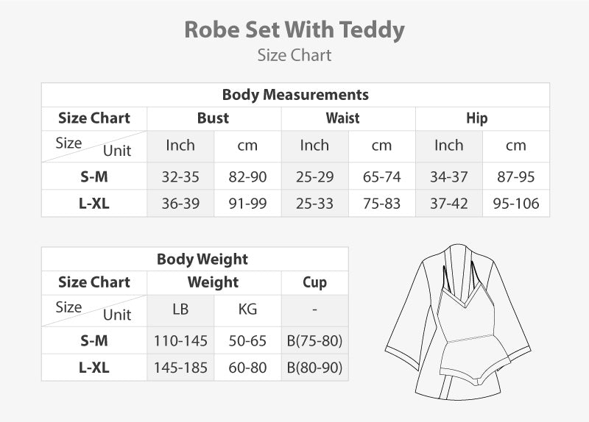Select the Cup column header

pyautogui.click(x=314, y=282)
